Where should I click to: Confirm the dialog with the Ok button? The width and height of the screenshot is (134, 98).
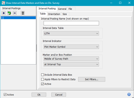(39, 95)
